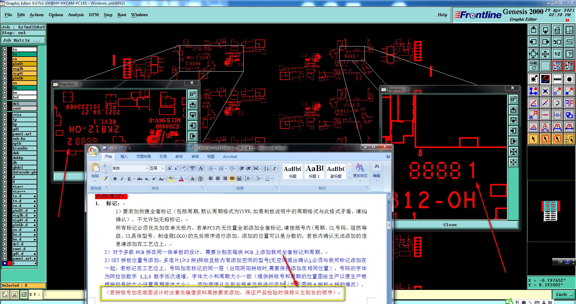Open the wrench and palette settings icon

tap(533, 66)
